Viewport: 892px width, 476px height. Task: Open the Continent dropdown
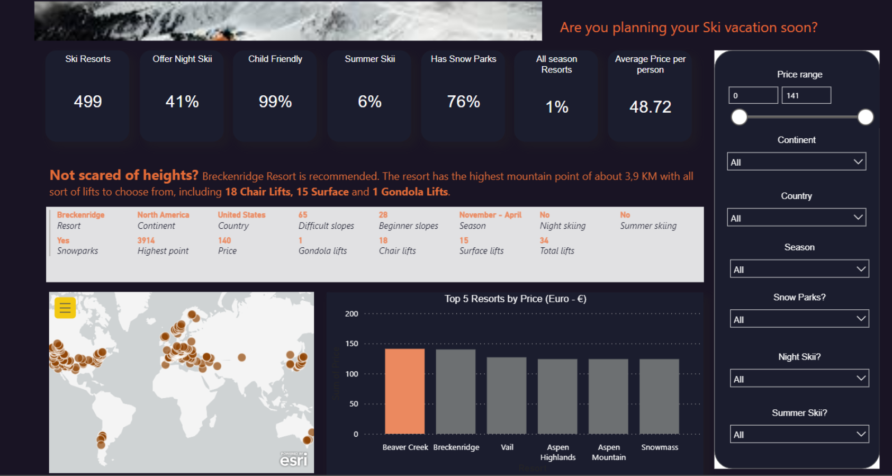[797, 161]
